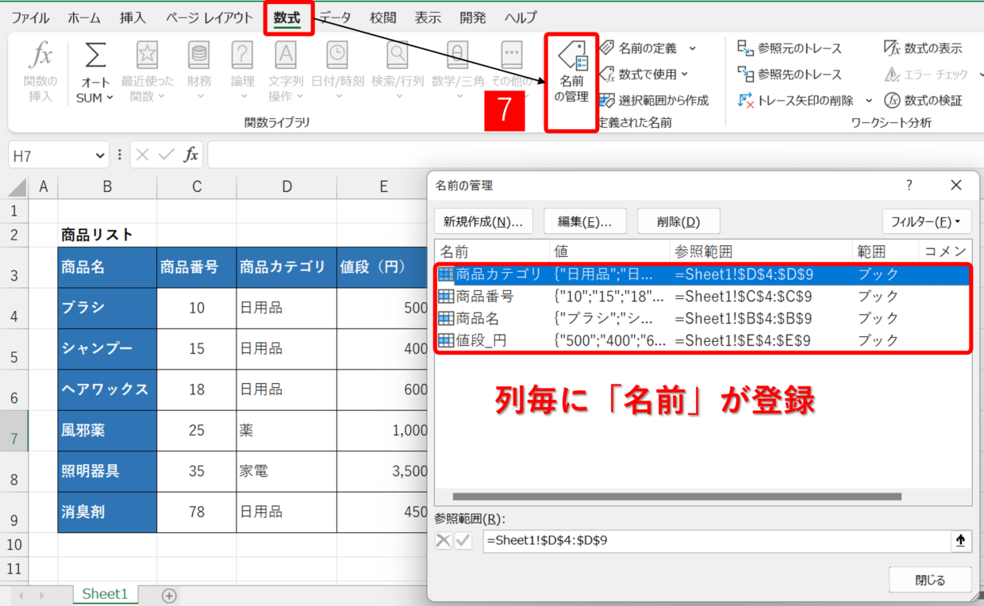Toggle 数式の表示 in the ribbon
984x606 pixels.
[922, 48]
